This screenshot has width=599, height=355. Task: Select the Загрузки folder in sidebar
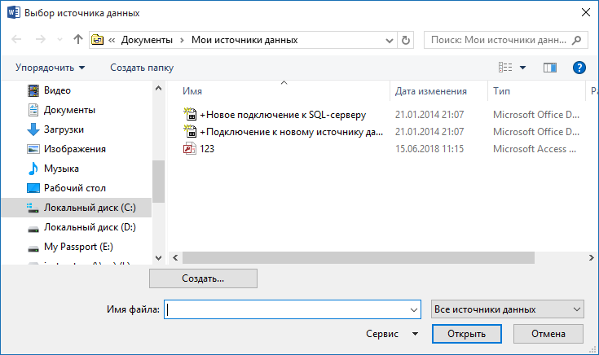click(x=64, y=129)
